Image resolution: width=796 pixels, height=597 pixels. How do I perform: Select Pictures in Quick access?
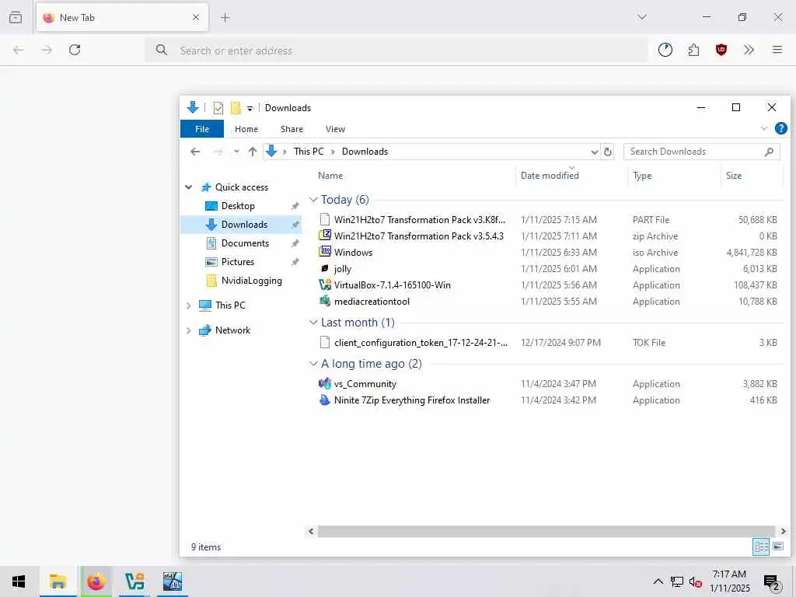click(238, 262)
